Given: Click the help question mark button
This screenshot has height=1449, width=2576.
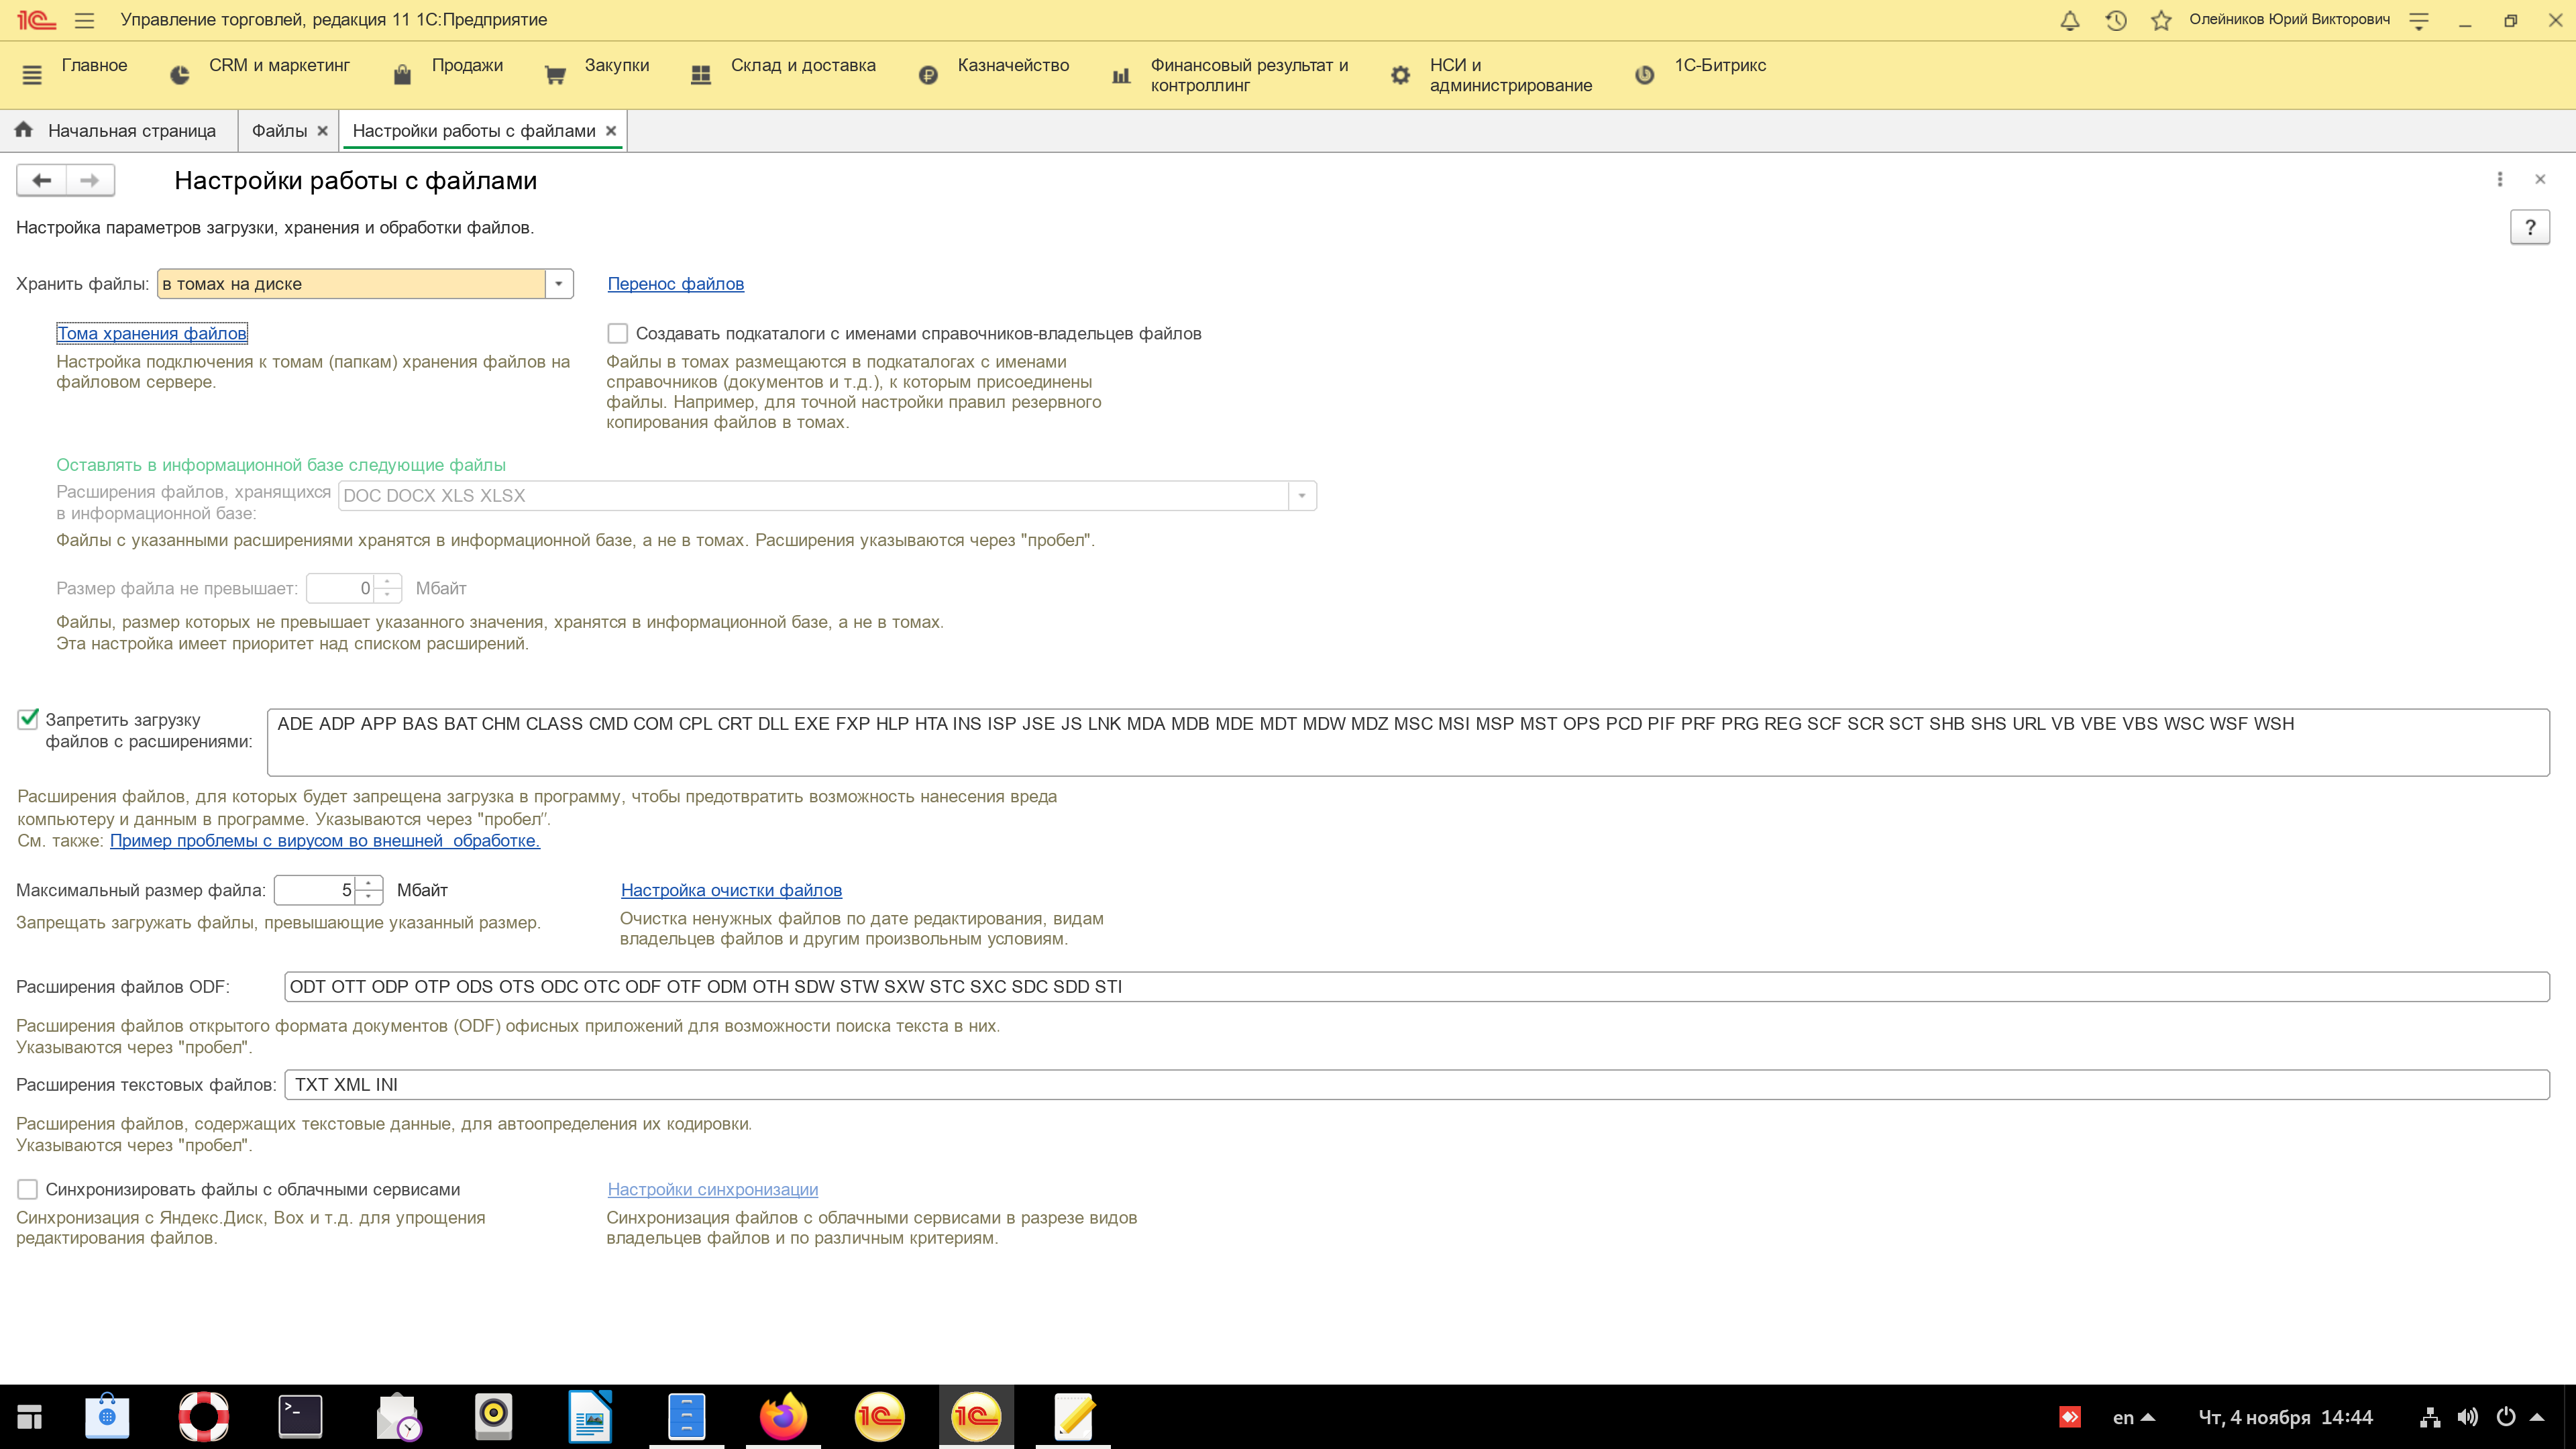Looking at the screenshot, I should pyautogui.click(x=2529, y=228).
